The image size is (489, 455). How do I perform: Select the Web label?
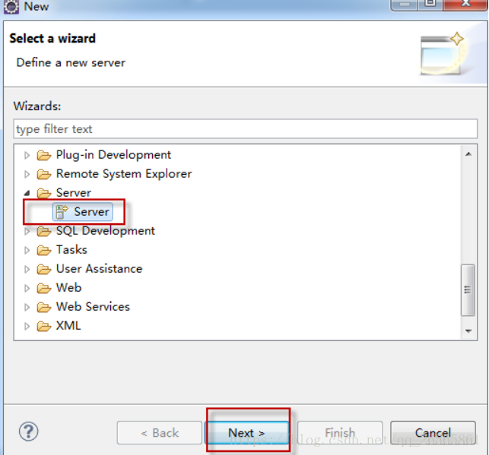68,288
